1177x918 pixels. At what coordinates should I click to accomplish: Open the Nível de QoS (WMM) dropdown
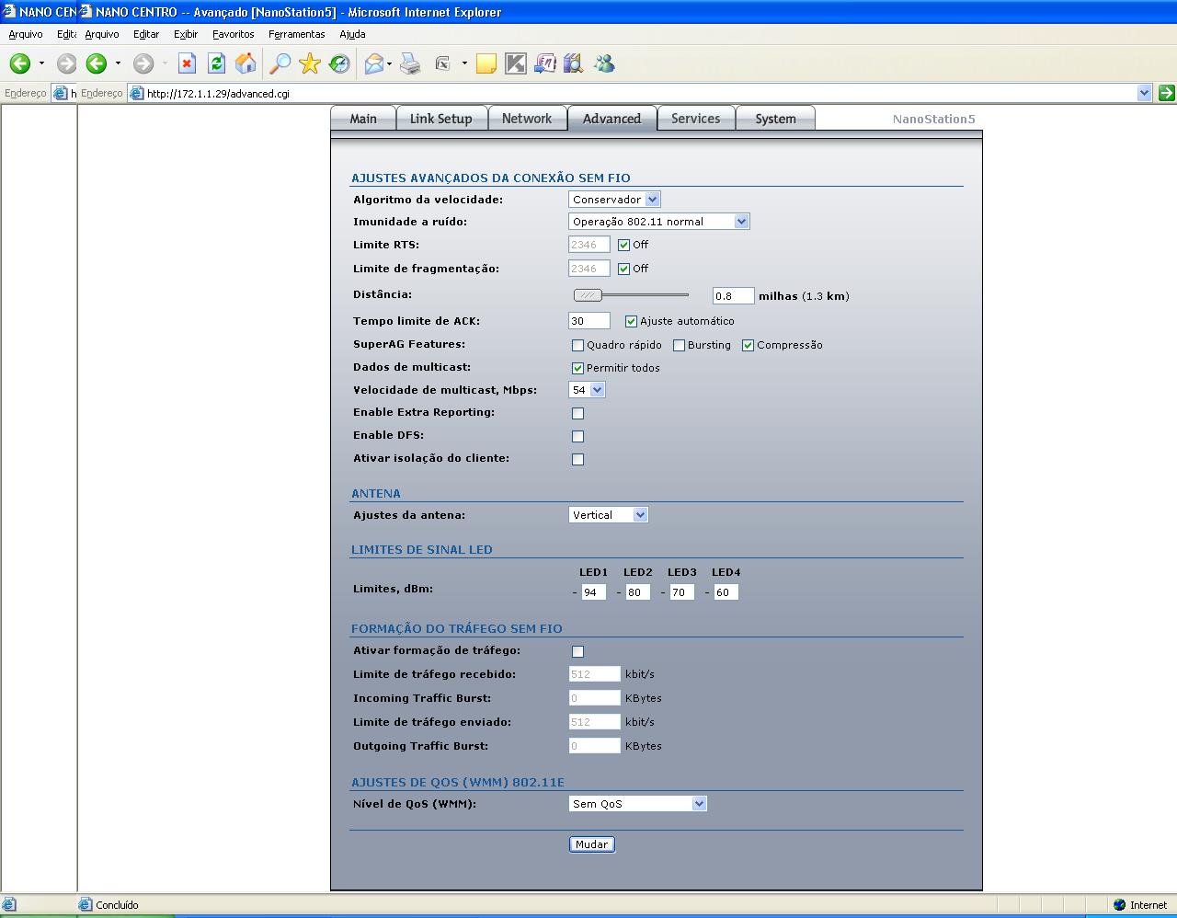click(x=637, y=804)
